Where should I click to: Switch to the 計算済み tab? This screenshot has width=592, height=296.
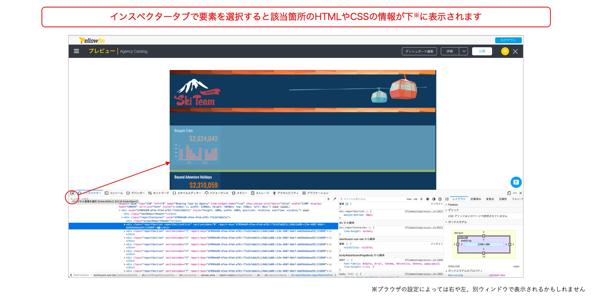476,199
